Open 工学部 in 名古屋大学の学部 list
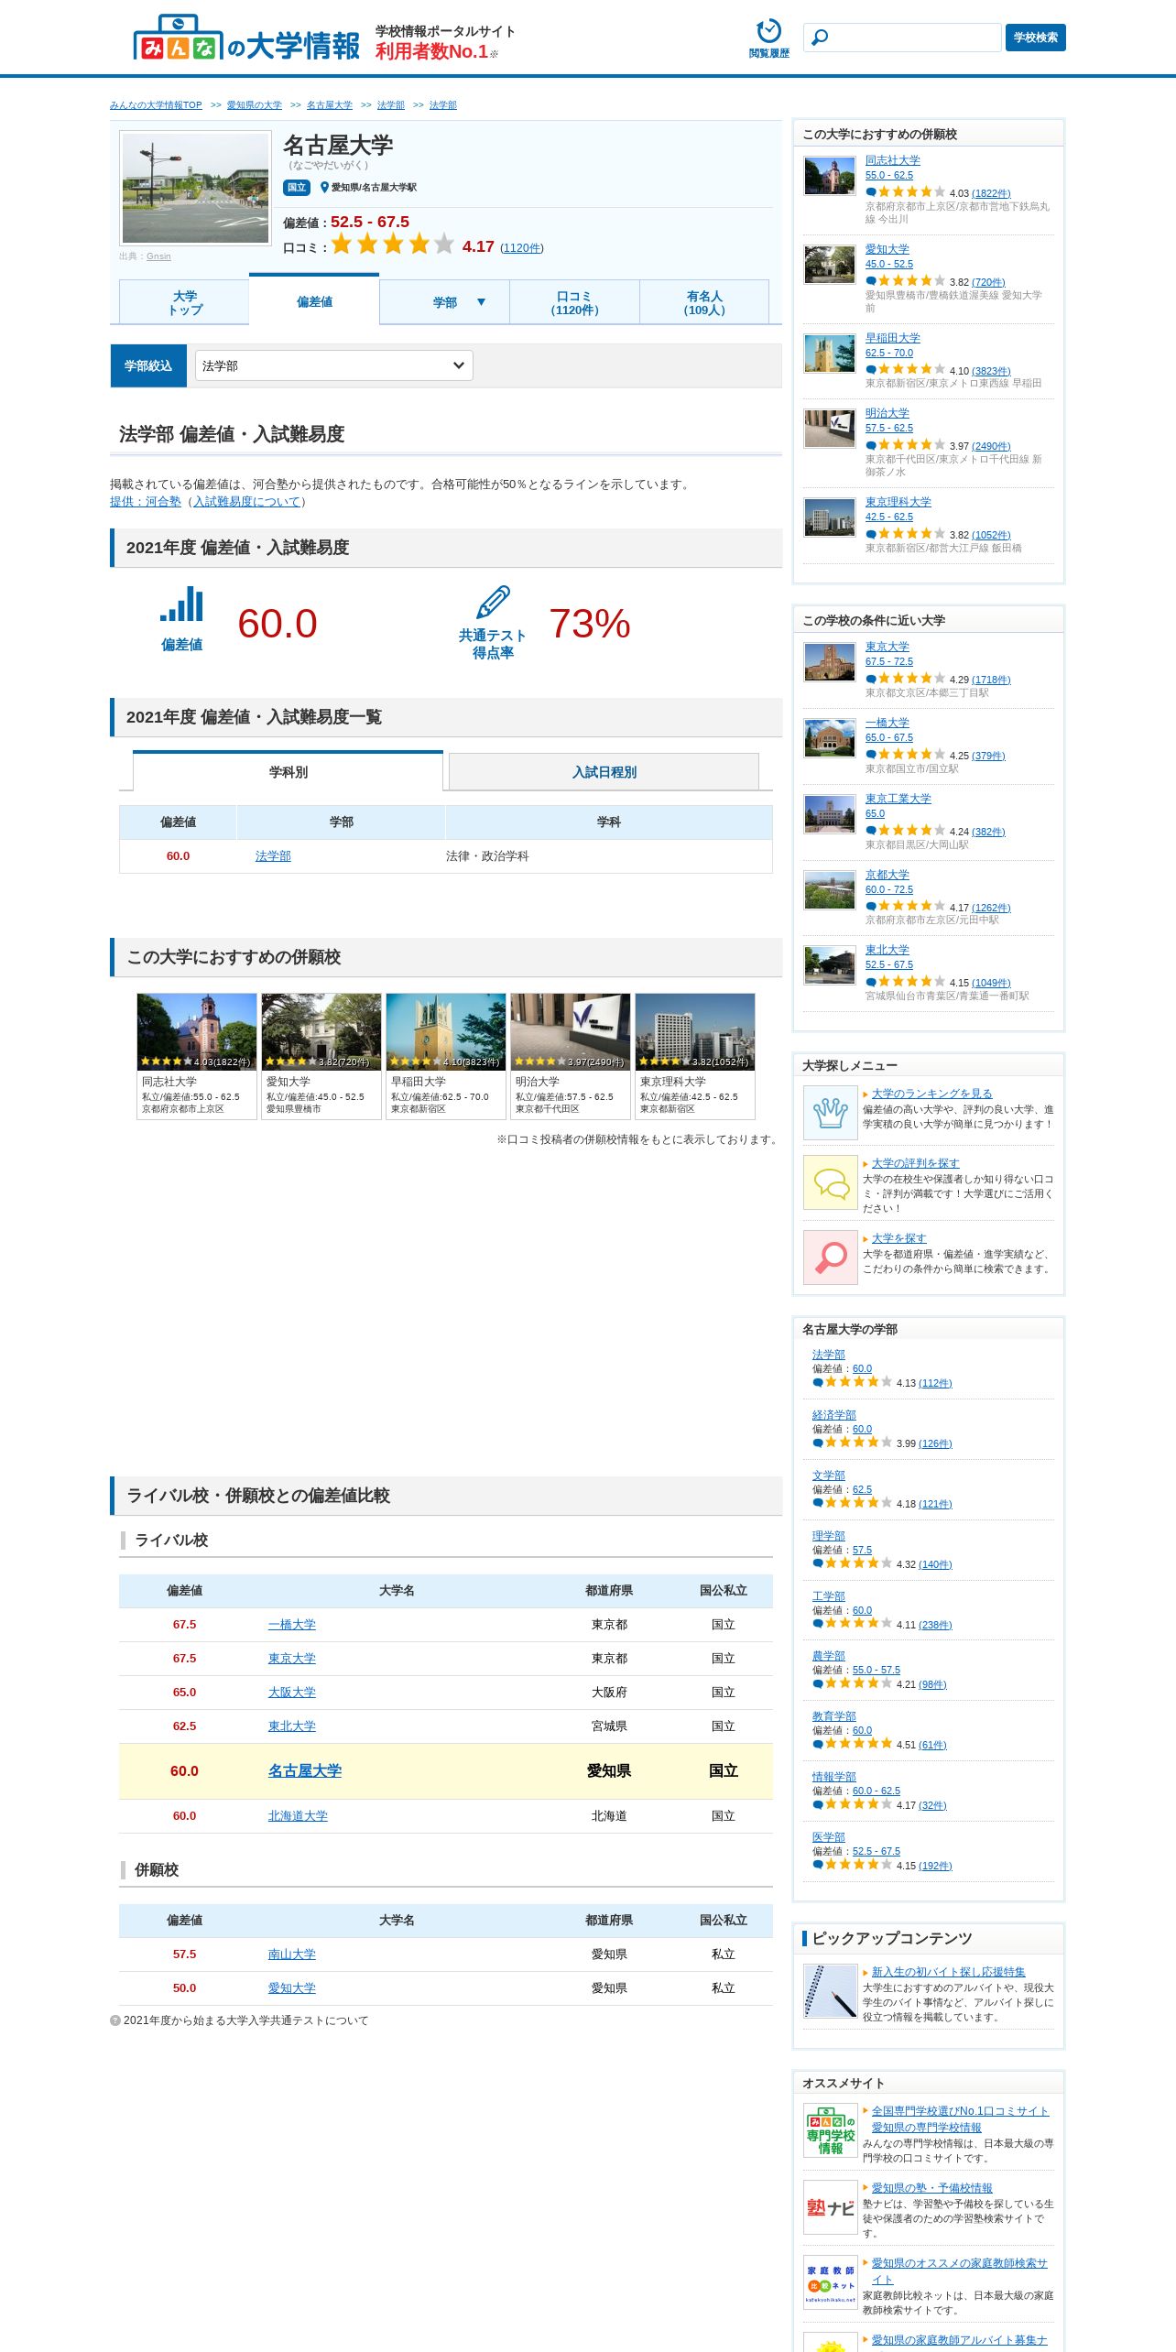Image resolution: width=1176 pixels, height=2352 pixels. point(828,1596)
